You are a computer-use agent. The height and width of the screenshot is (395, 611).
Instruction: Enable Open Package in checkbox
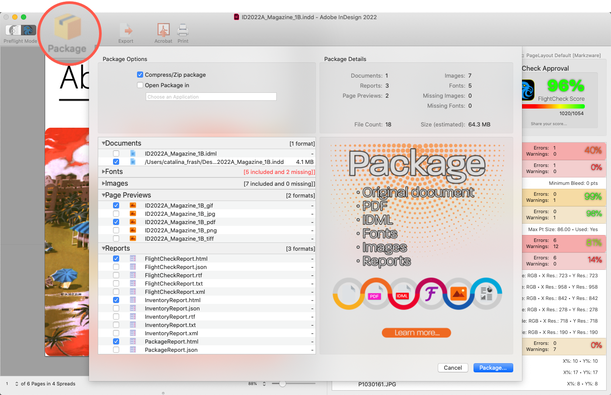(140, 85)
